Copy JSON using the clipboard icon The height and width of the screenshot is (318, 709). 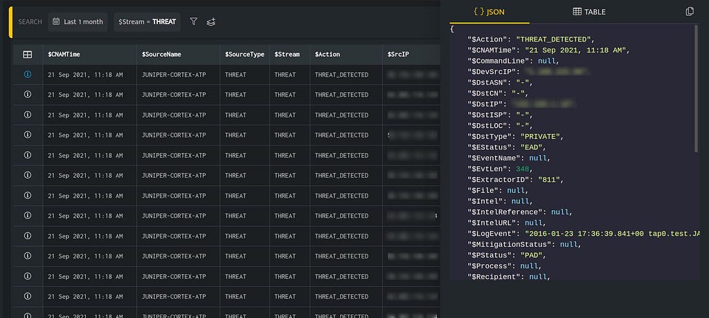click(x=690, y=12)
